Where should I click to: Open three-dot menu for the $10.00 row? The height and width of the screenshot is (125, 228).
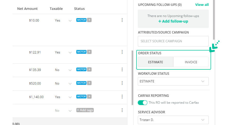point(122,20)
